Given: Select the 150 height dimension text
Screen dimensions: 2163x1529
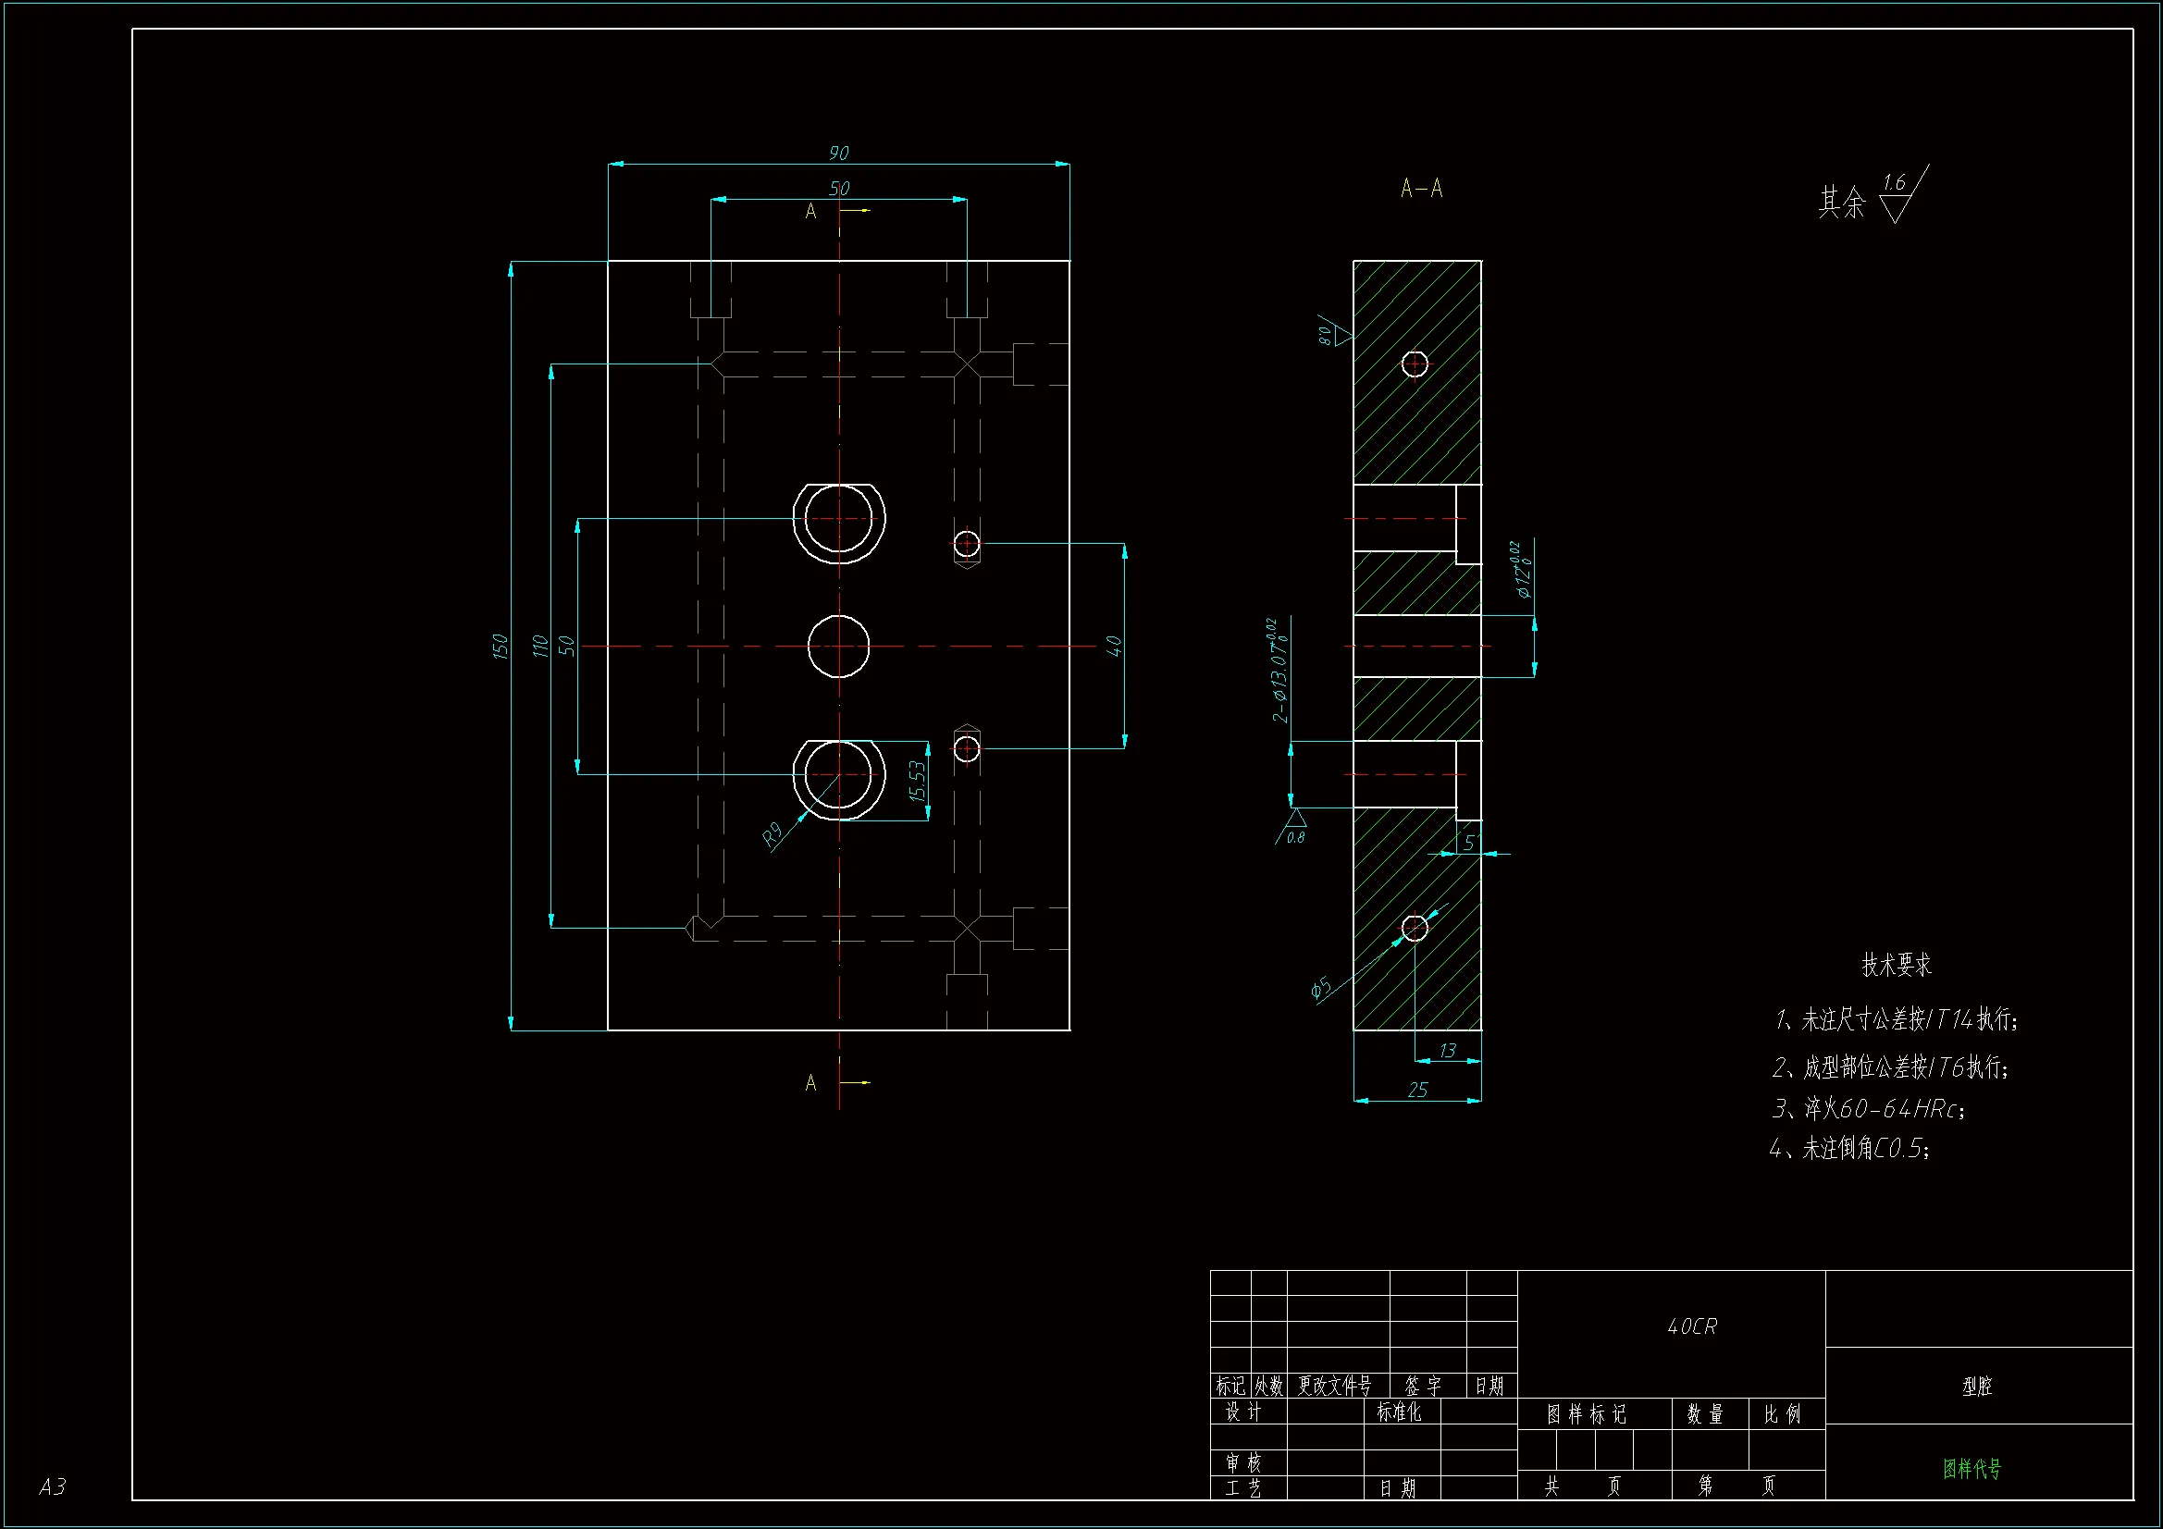Looking at the screenshot, I should (500, 647).
